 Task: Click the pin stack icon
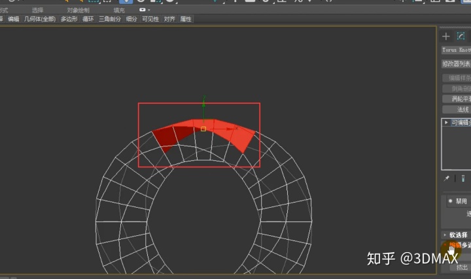pyautogui.click(x=447, y=178)
